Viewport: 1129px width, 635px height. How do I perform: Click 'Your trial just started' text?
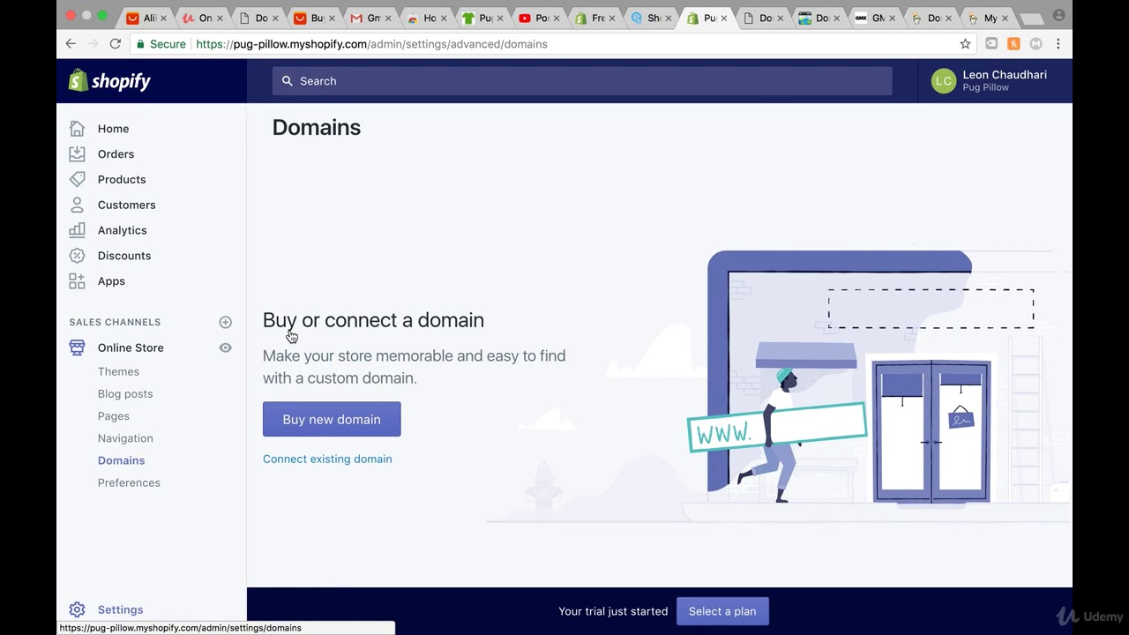pyautogui.click(x=613, y=611)
